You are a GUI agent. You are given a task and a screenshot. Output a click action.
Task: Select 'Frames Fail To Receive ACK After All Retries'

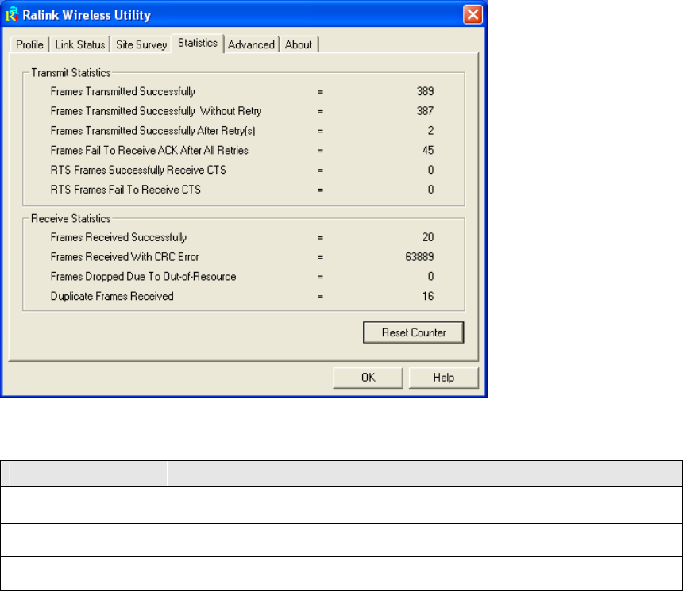click(149, 151)
